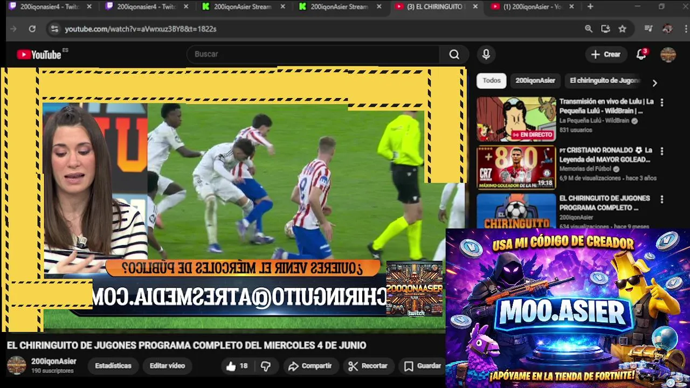Open options for La Pequeña Lulú video
Viewport: 690px width, 388px height.
pos(661,102)
